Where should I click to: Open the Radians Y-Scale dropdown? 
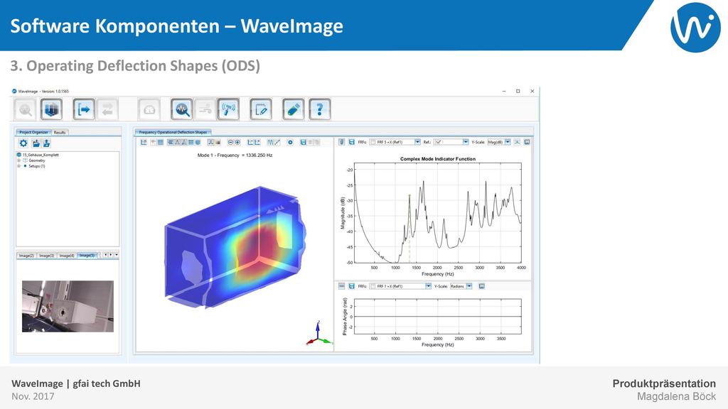point(469,286)
